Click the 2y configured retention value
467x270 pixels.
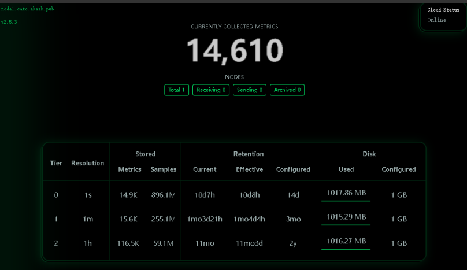(293, 243)
